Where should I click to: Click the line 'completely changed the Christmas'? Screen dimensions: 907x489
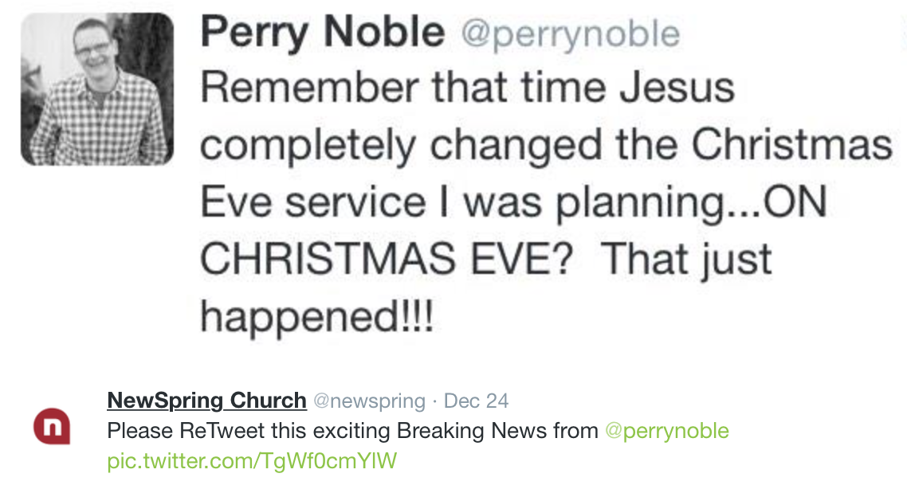[x=545, y=146]
